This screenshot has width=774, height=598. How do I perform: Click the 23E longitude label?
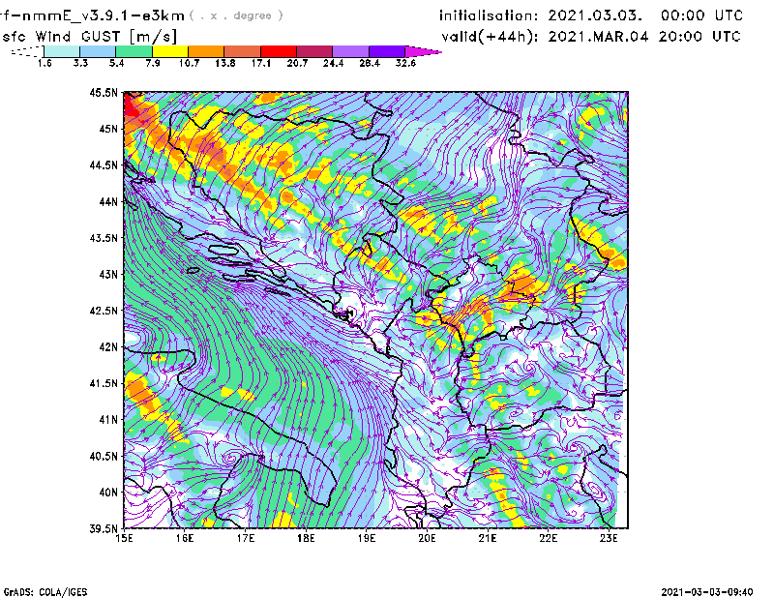pos(609,538)
